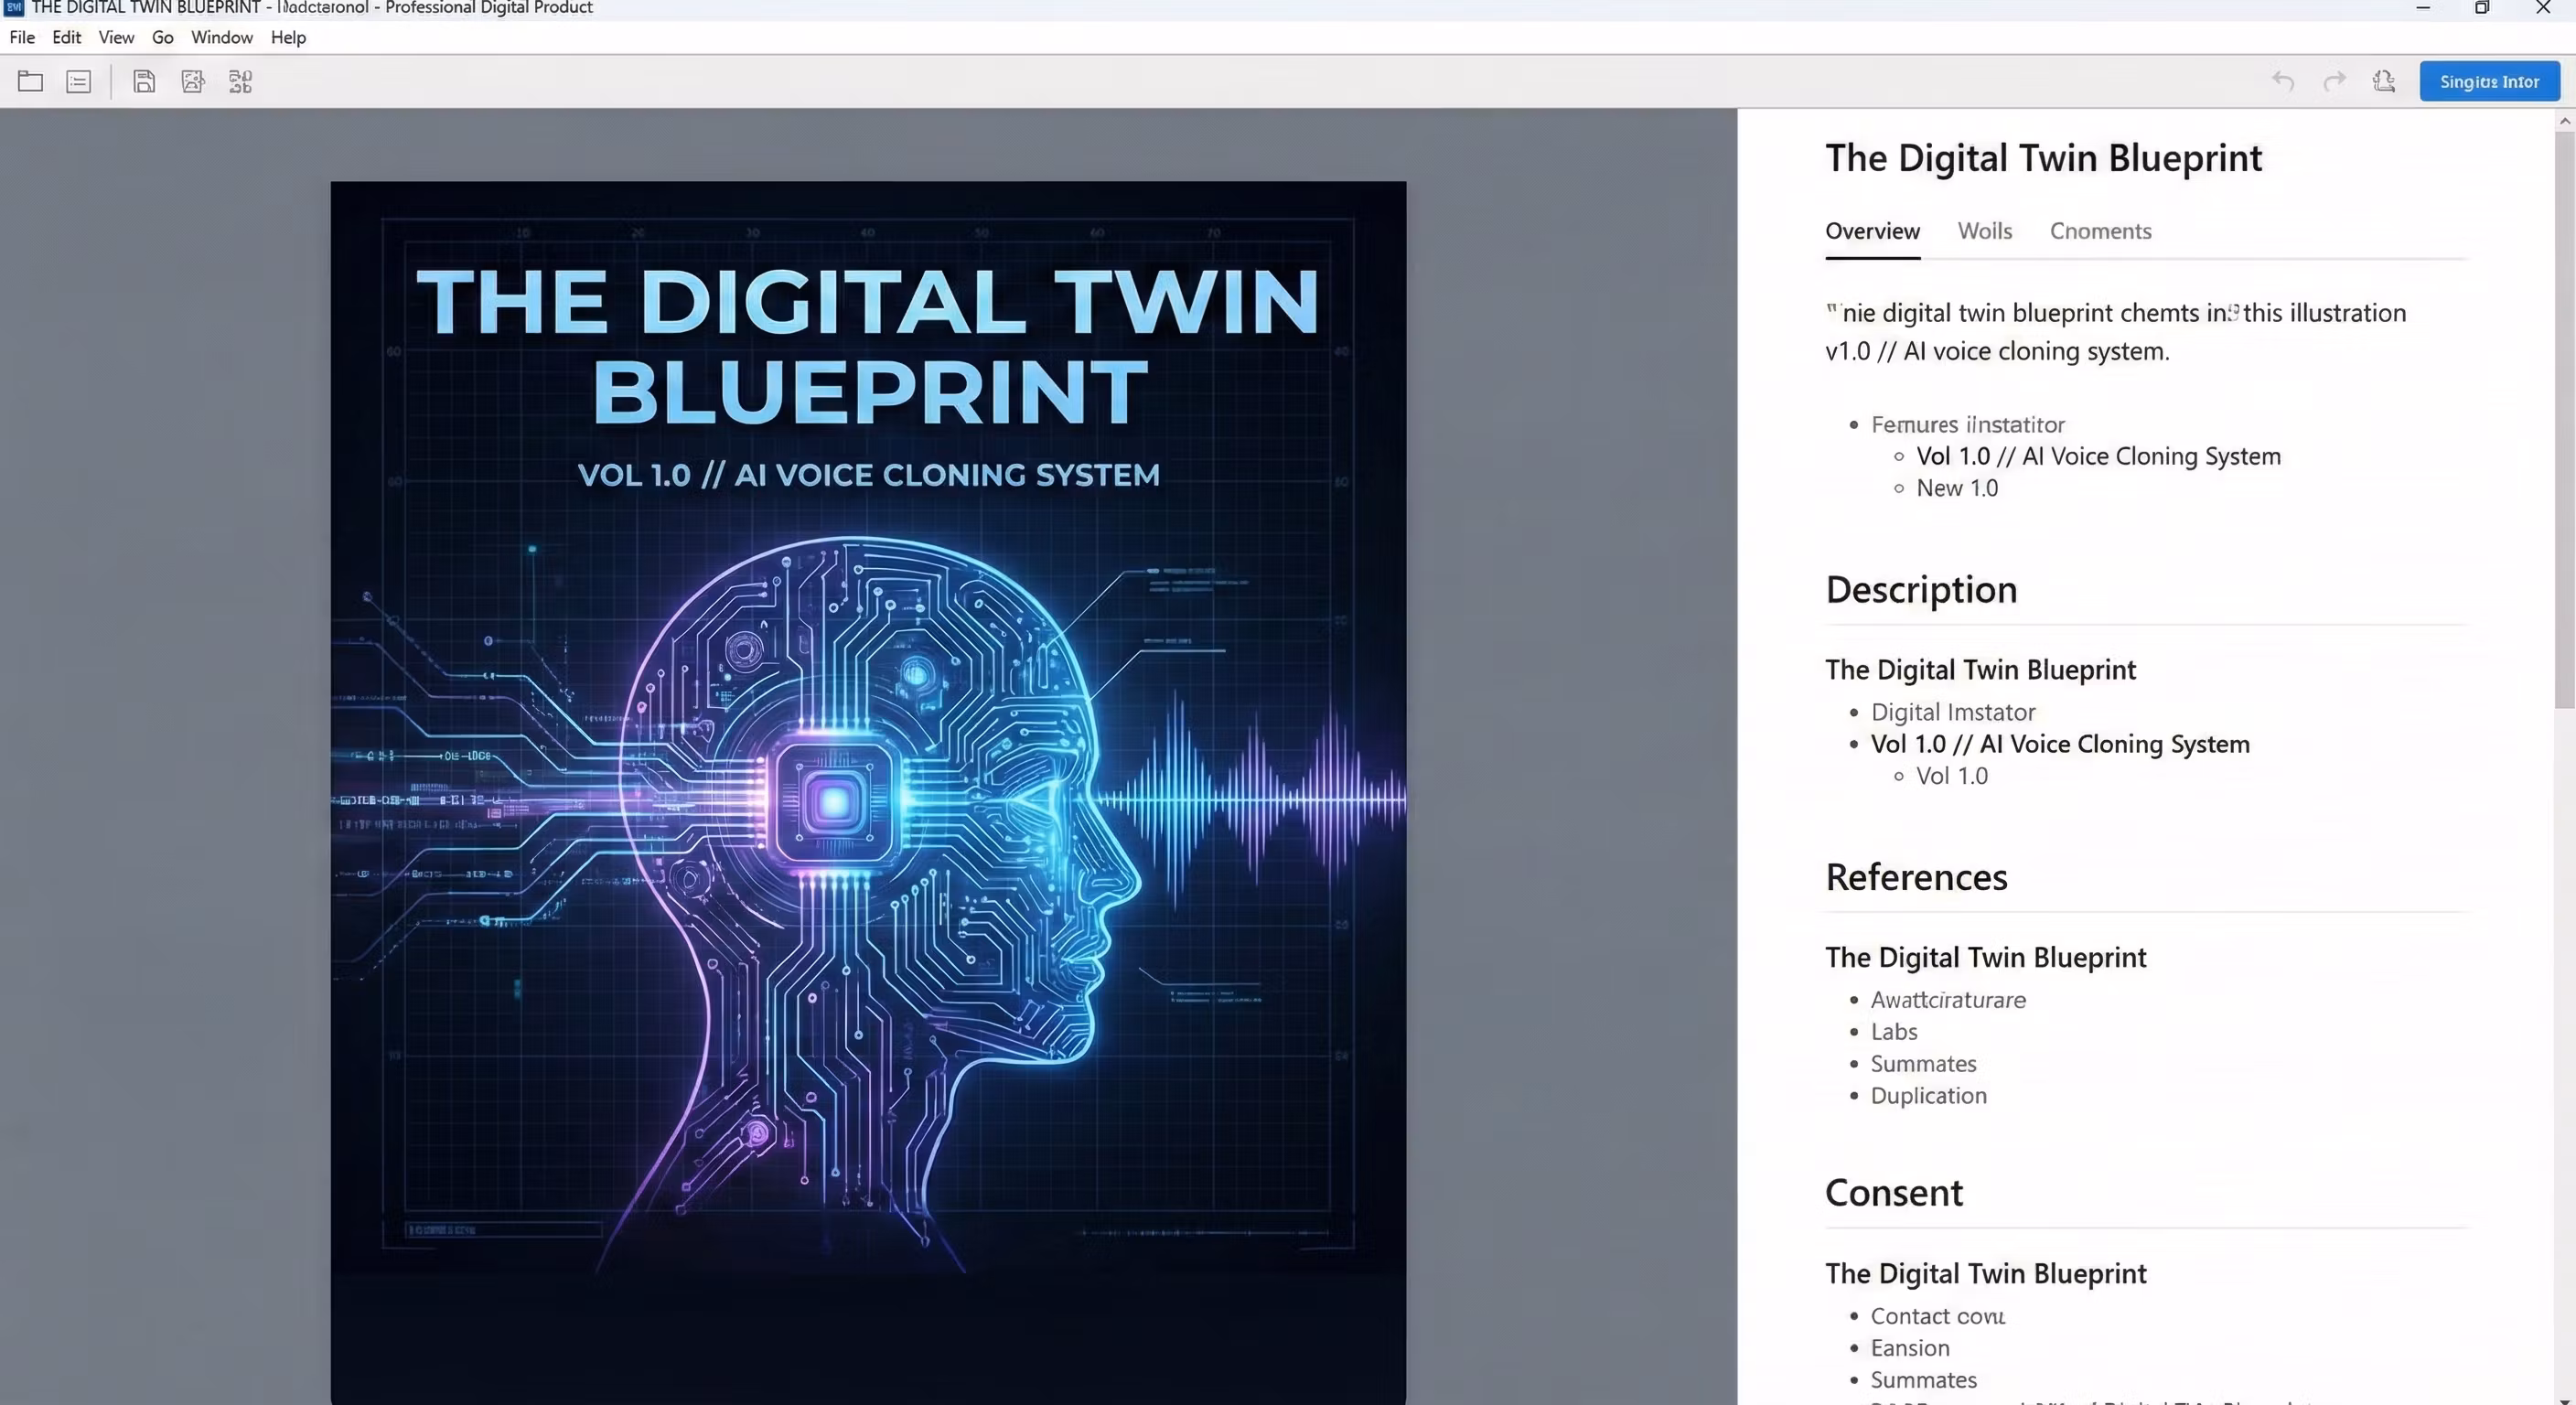Viewport: 2576px width, 1405px height.
Task: Click the undo arrow icon
Action: click(2282, 82)
